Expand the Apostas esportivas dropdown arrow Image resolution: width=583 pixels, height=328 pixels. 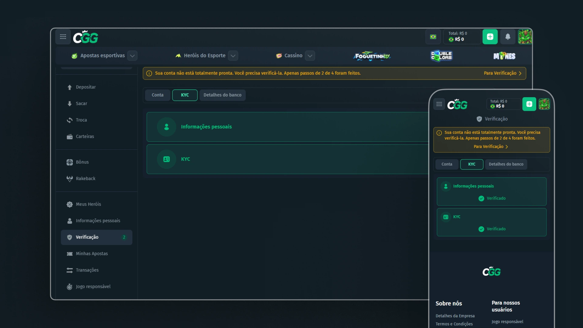tap(132, 56)
